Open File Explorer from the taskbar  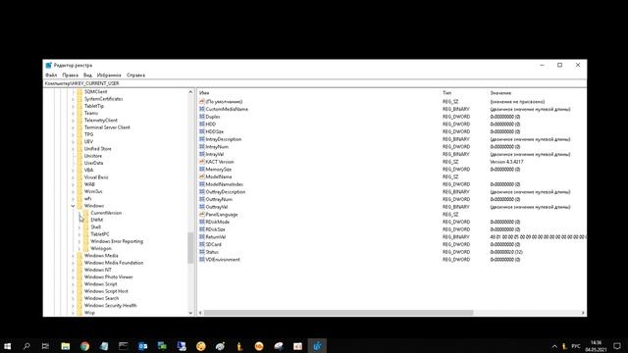(x=66, y=346)
